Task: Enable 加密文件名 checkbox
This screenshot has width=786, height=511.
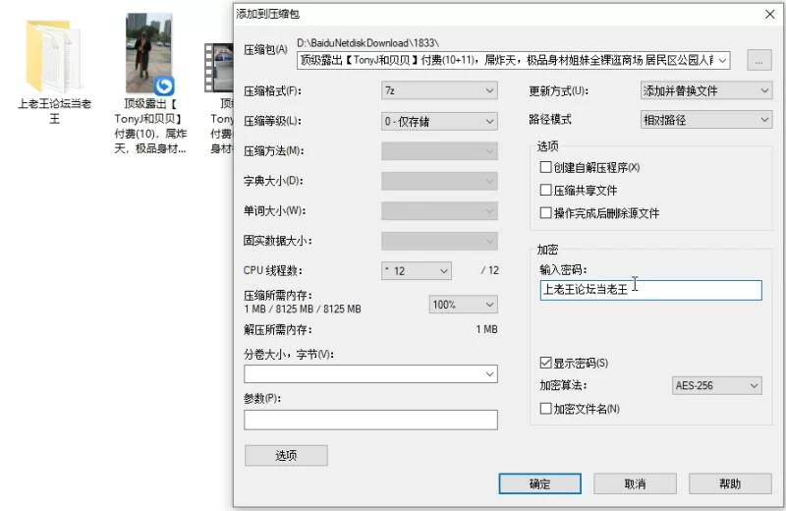Action: 545,409
